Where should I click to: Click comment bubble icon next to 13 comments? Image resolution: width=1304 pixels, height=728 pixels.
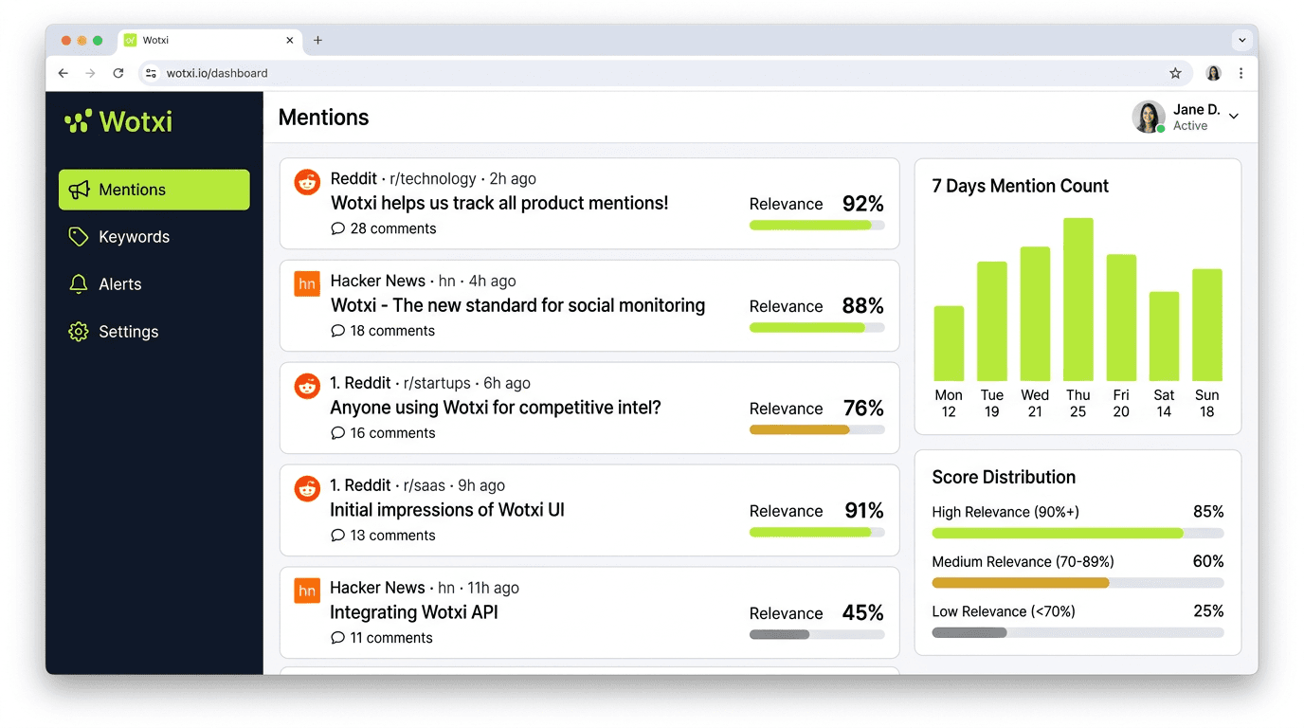click(x=337, y=536)
